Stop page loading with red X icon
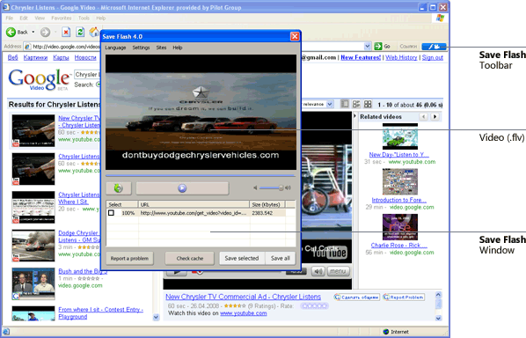Screen dimensions: 526x338 click(66, 33)
